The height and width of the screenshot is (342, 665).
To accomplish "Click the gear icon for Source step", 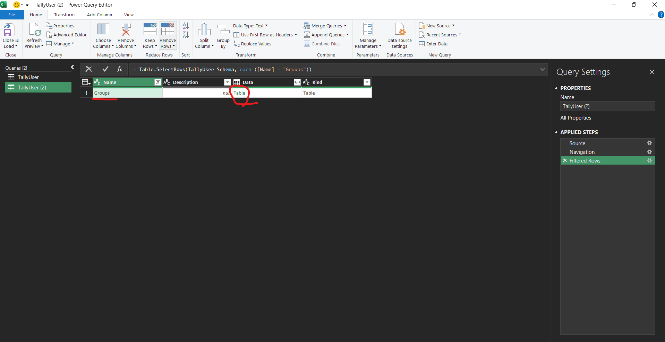I will pos(649,143).
